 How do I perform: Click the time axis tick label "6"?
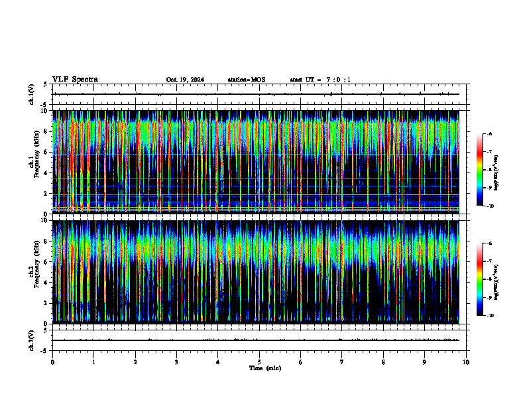pos(300,362)
